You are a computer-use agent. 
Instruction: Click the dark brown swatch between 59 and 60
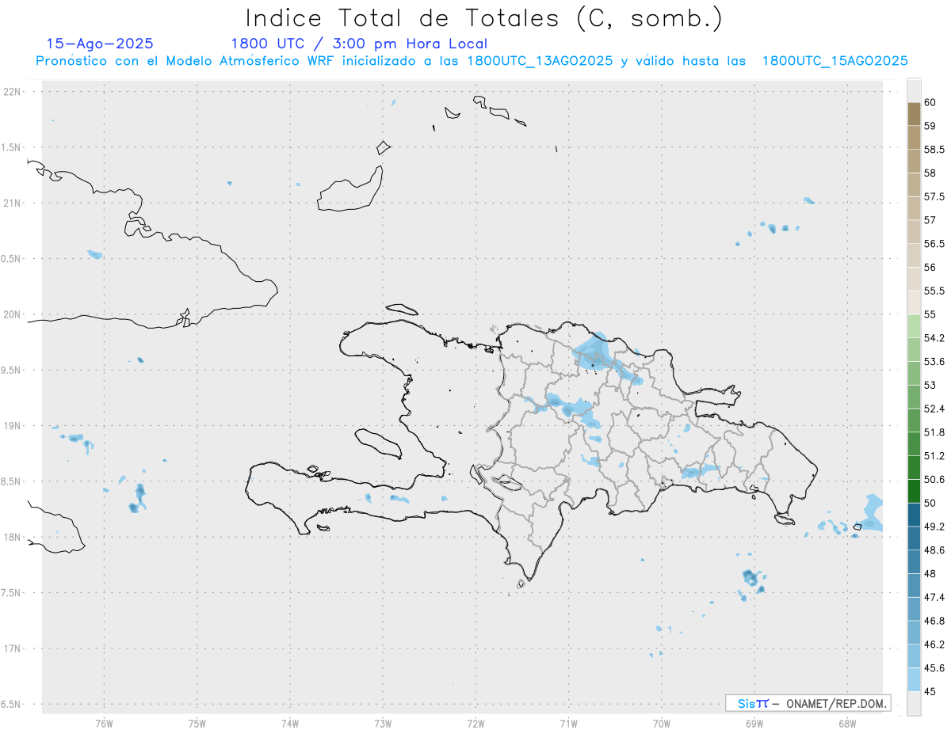(x=914, y=114)
